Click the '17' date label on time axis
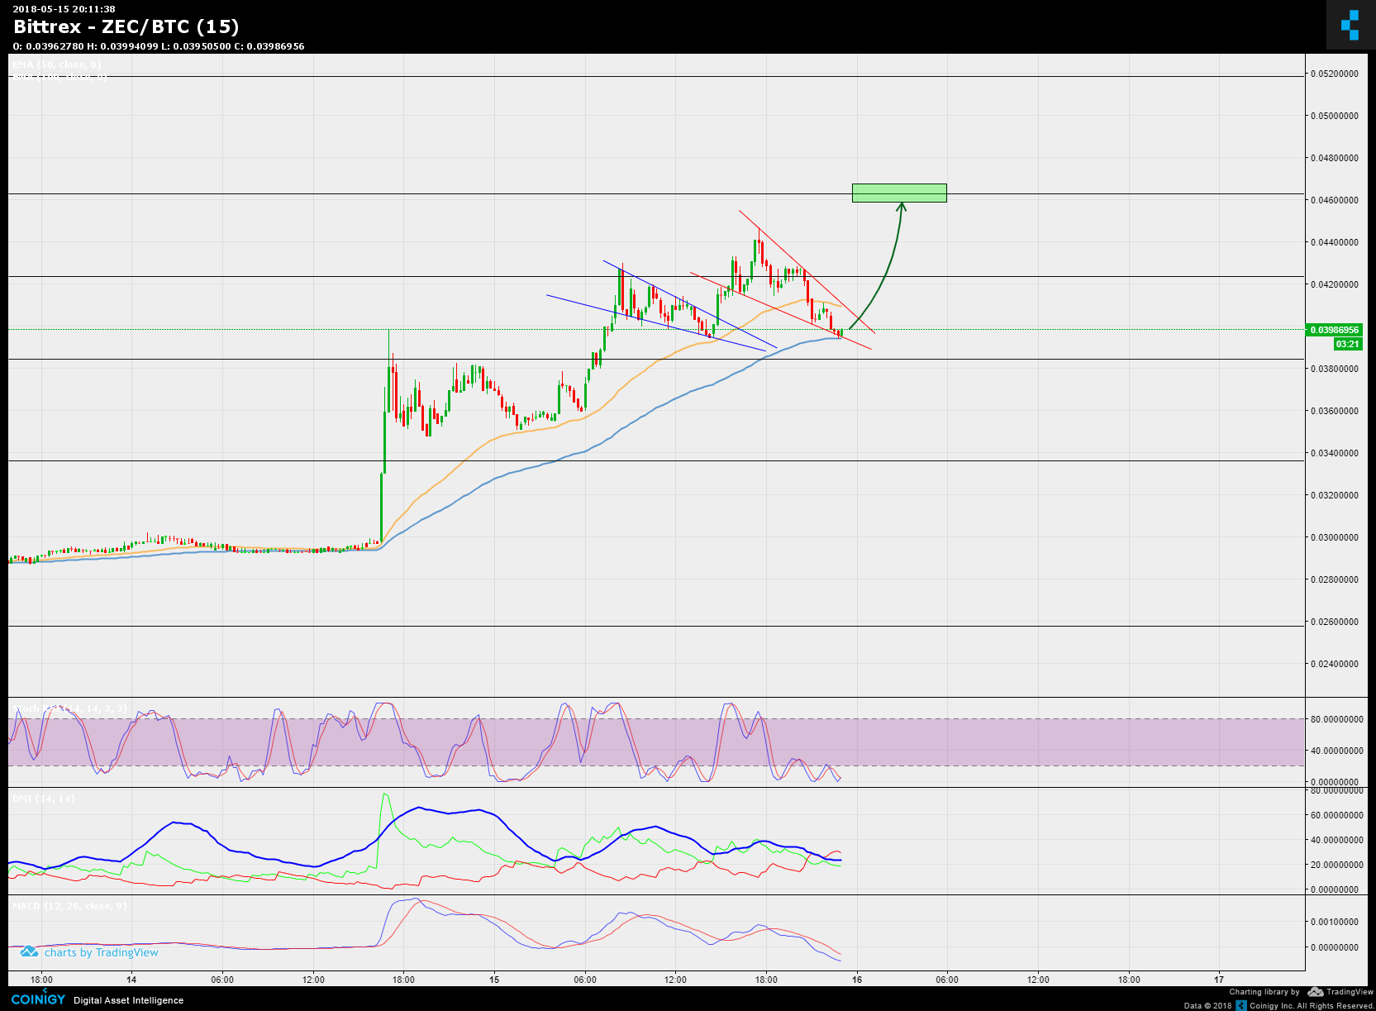 click(1219, 980)
